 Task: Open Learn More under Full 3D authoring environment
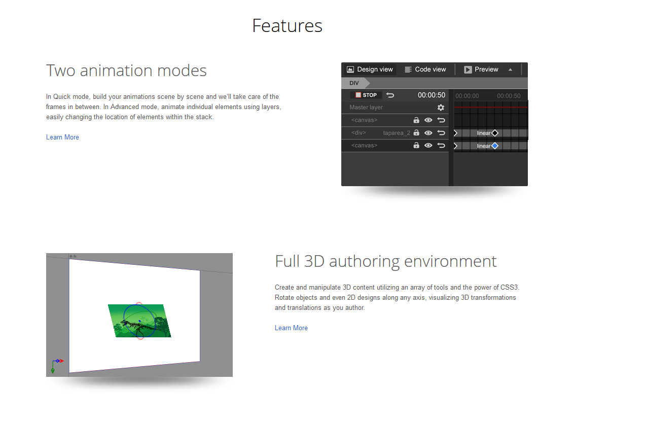pyautogui.click(x=291, y=328)
